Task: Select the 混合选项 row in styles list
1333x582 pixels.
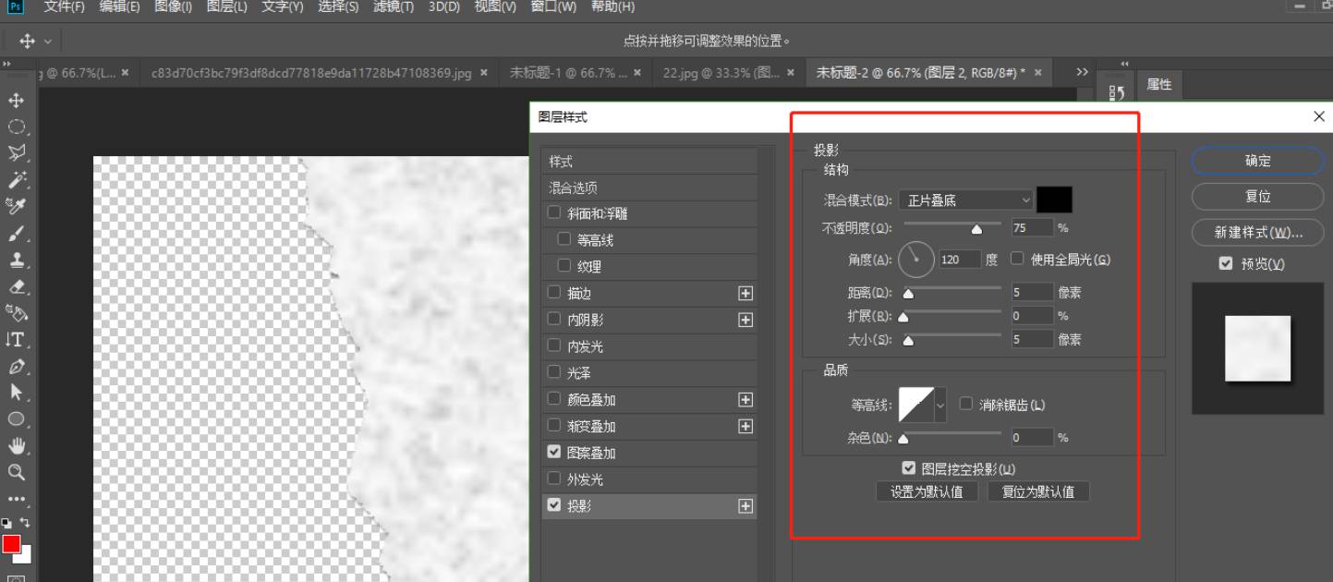Action: tap(649, 188)
